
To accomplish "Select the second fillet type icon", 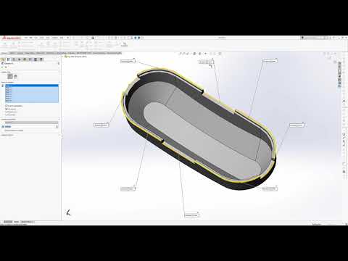I will click(x=15, y=76).
